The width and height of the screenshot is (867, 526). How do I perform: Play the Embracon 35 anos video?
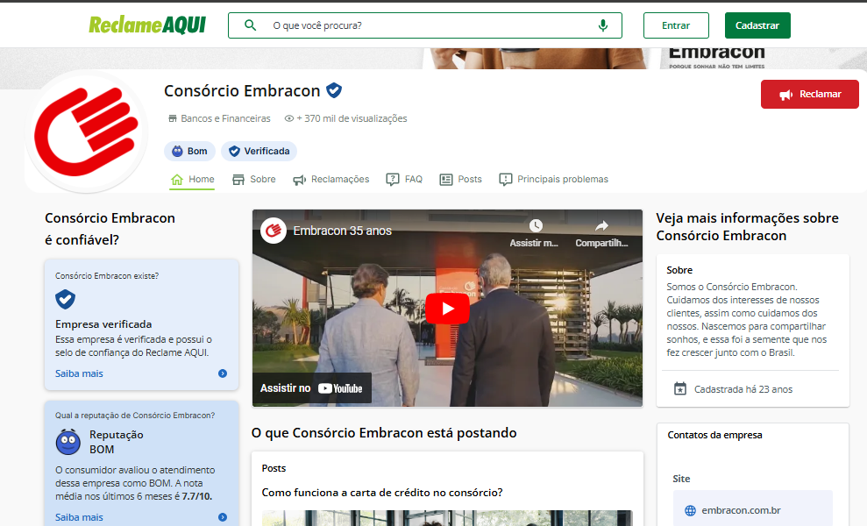coord(448,308)
